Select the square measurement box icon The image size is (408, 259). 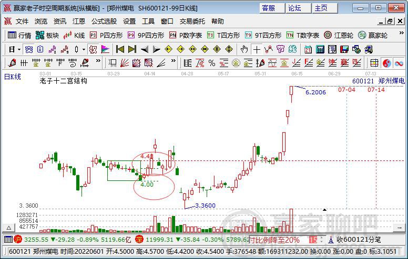click(x=113, y=63)
